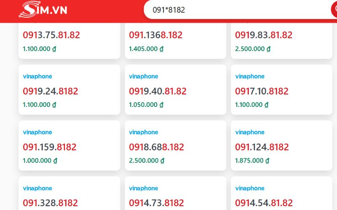Click price 1.100.000 đ under 0917.10.8182
The image size is (337, 210).
251,105
